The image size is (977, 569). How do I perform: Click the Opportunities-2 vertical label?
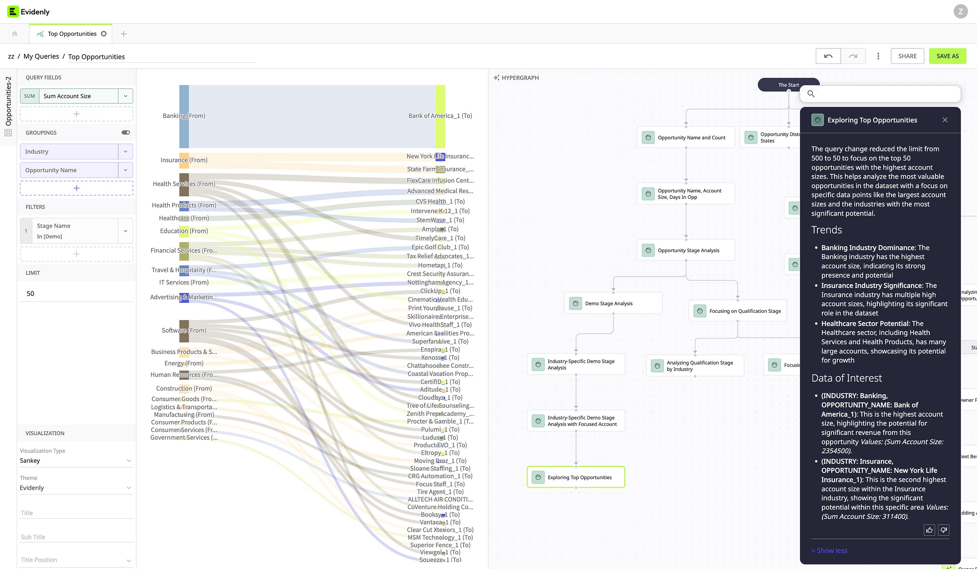[9, 101]
